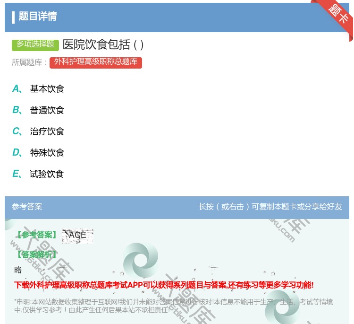Click the ACE reference answer

click(x=77, y=235)
